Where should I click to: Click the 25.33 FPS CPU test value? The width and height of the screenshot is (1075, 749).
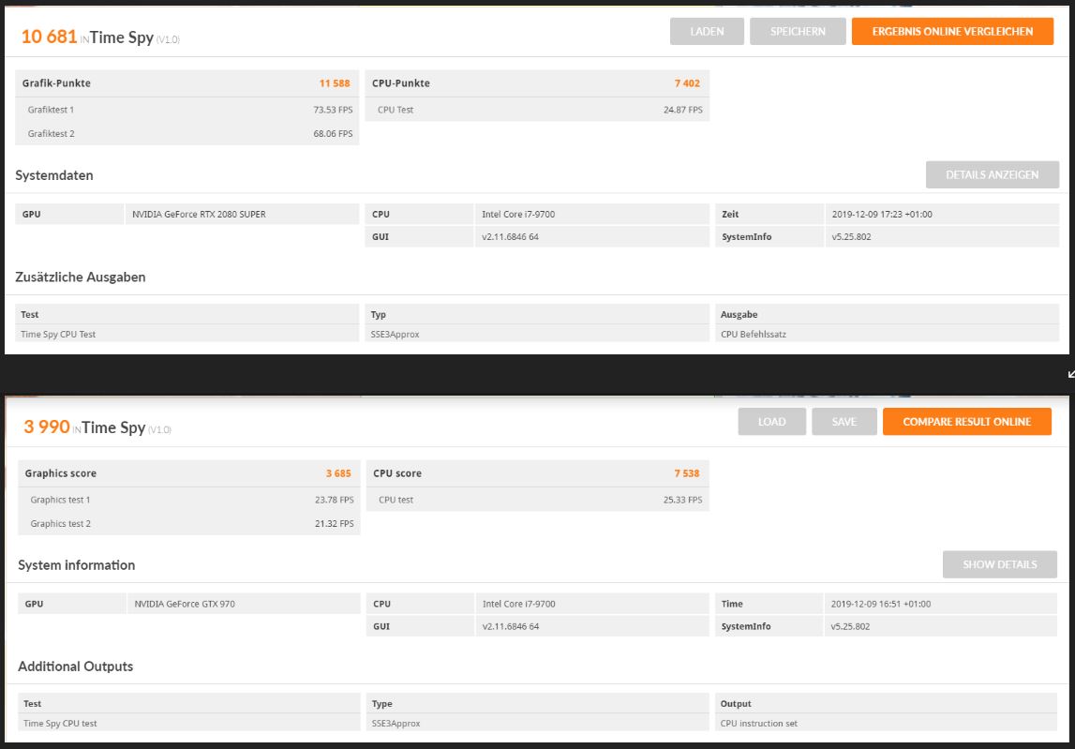(683, 500)
